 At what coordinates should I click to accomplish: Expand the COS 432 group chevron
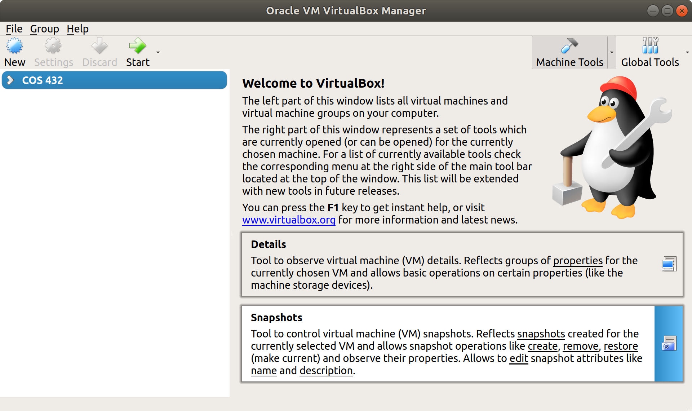(x=10, y=80)
